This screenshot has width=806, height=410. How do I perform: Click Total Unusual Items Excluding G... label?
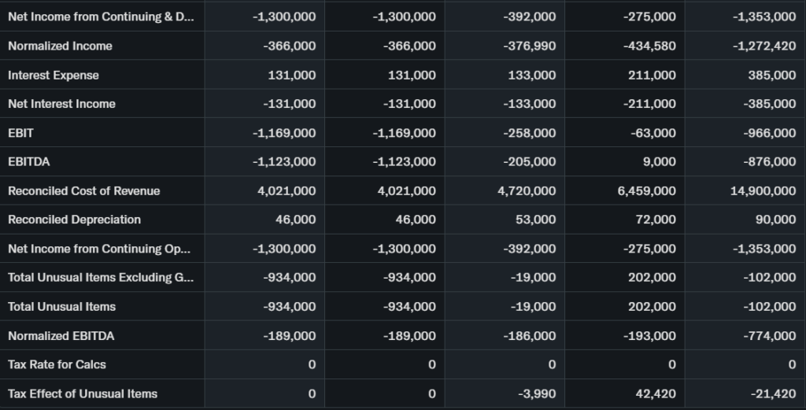pyautogui.click(x=99, y=277)
